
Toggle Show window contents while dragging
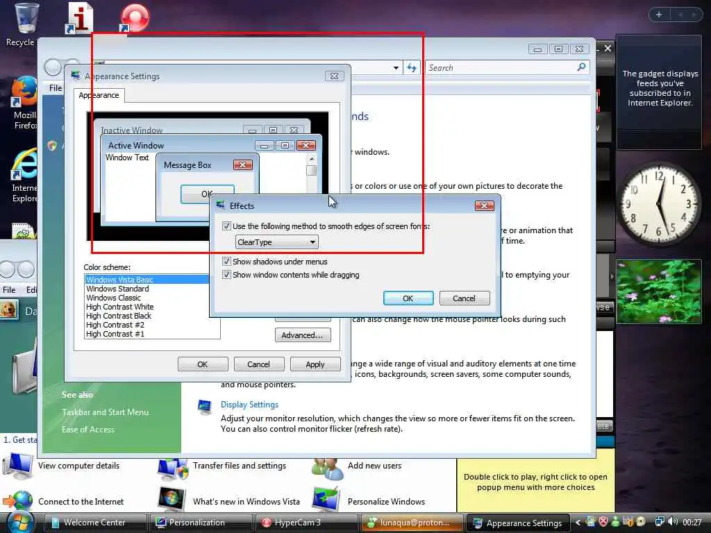point(227,275)
